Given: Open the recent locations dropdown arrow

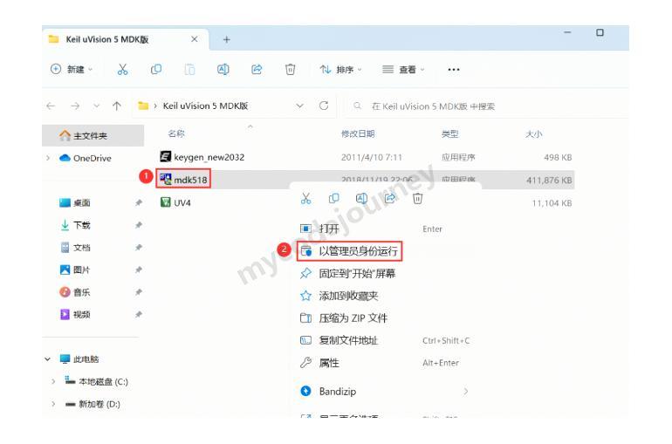Looking at the screenshot, I should click(96, 106).
